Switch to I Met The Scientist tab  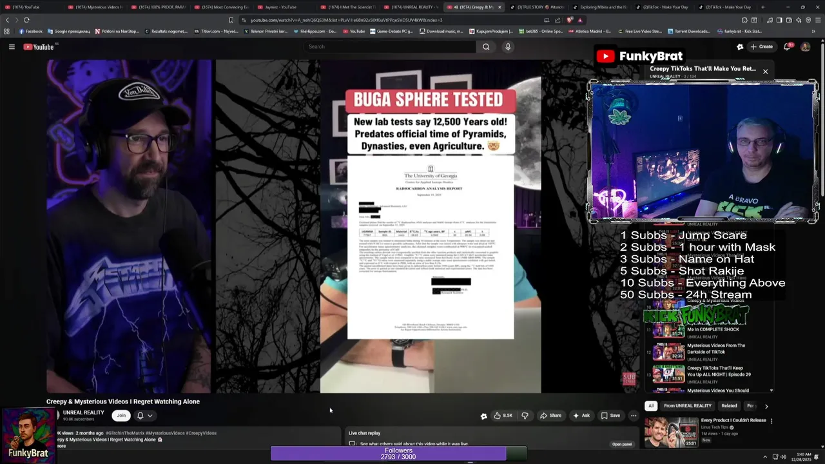point(346,7)
